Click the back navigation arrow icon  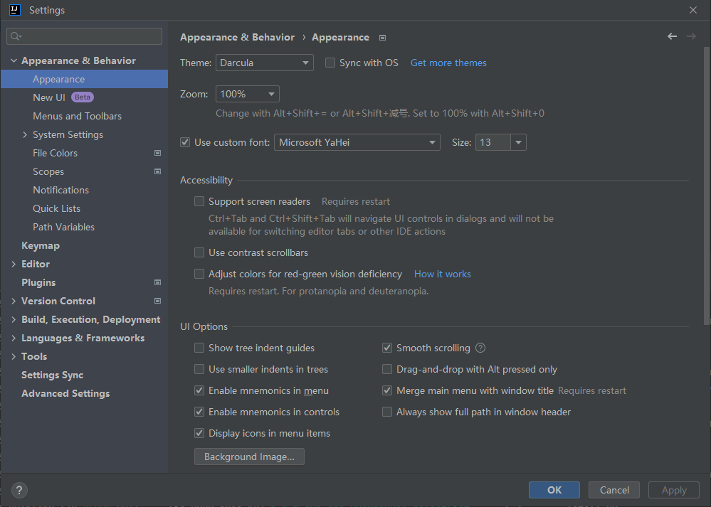pos(672,36)
